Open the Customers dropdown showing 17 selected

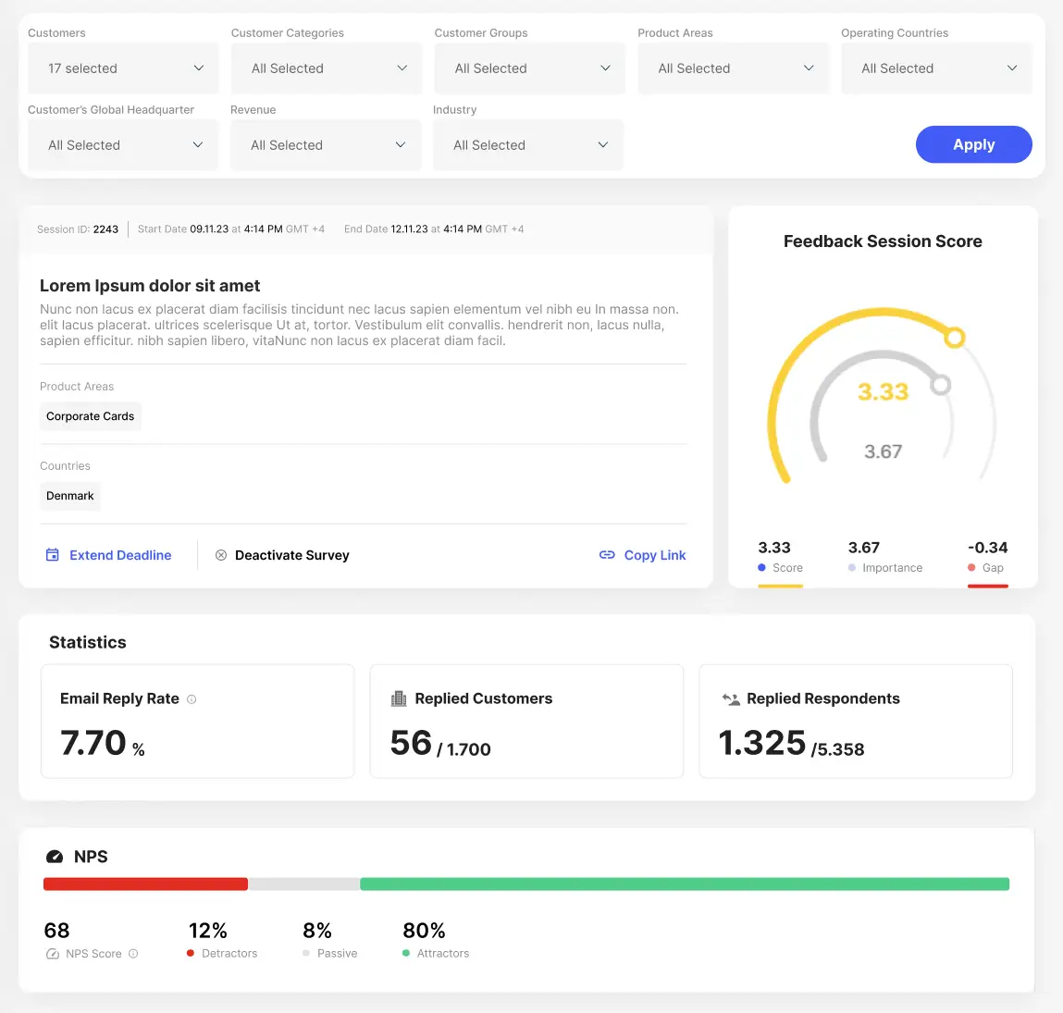123,68
